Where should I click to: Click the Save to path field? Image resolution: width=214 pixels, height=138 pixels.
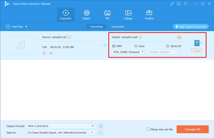[x=57, y=133]
